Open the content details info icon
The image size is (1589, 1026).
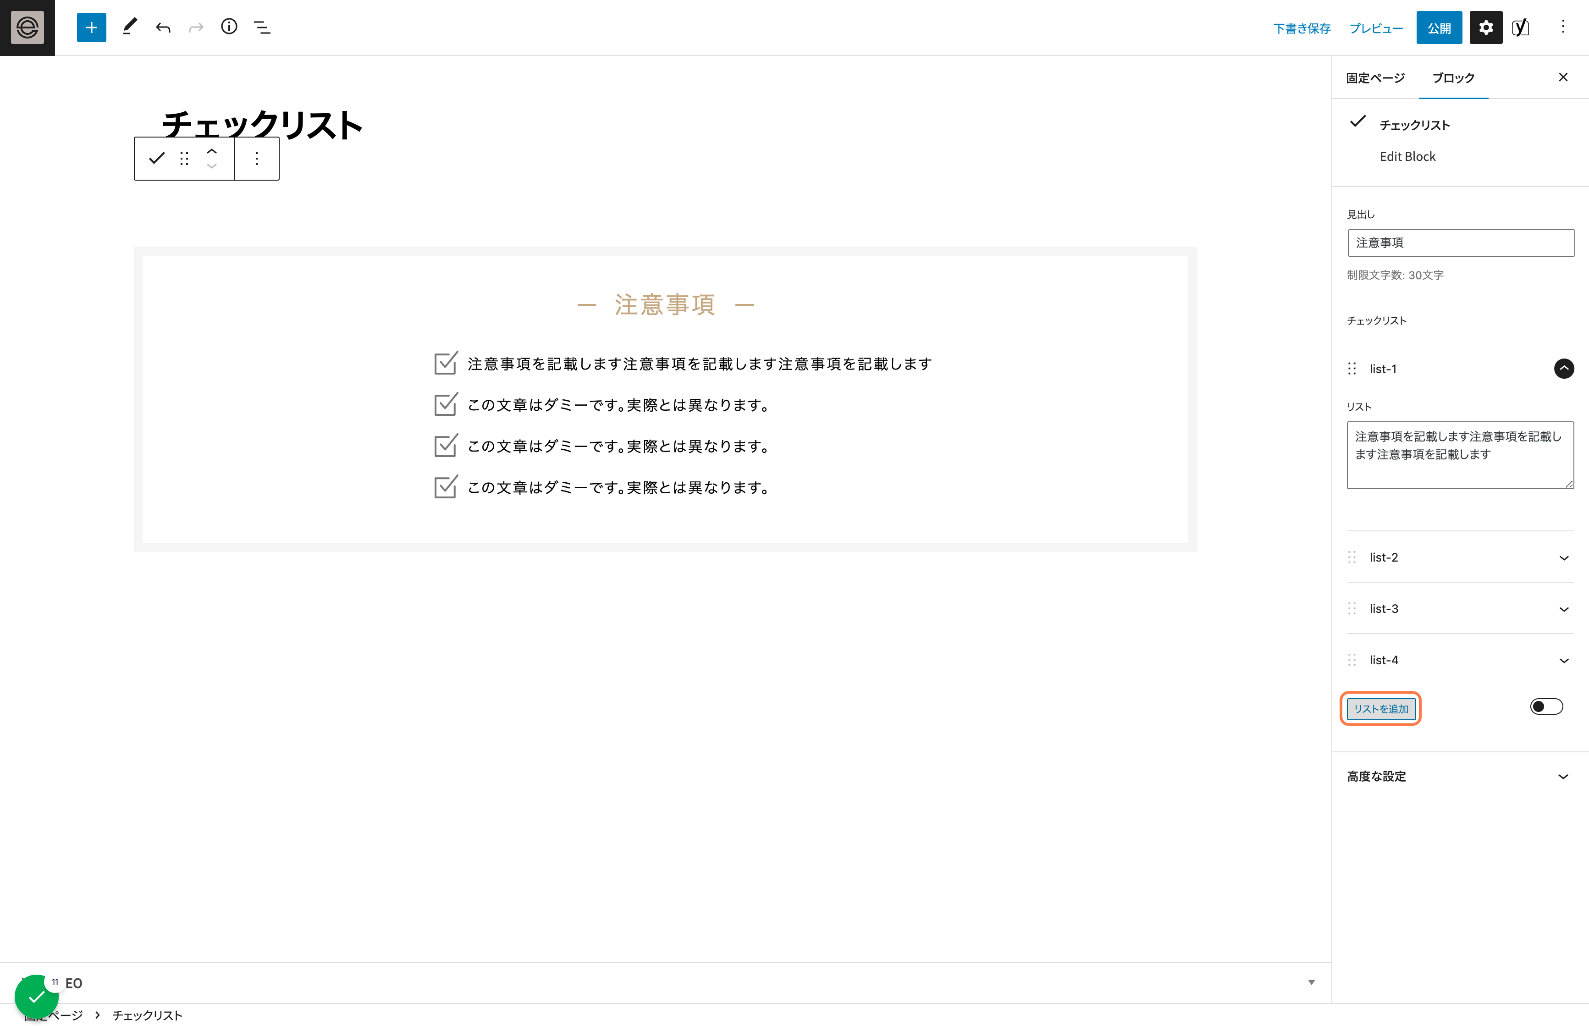coord(229,27)
